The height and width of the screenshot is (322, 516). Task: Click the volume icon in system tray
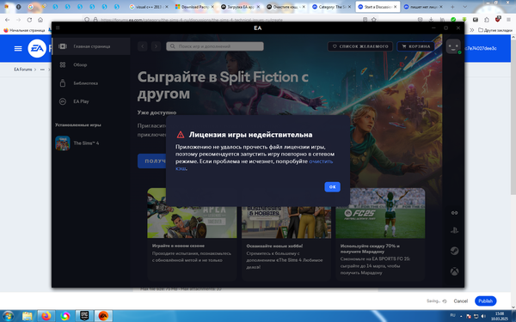(x=483, y=316)
